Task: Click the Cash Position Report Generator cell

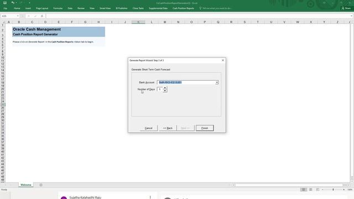Action: 35,34
